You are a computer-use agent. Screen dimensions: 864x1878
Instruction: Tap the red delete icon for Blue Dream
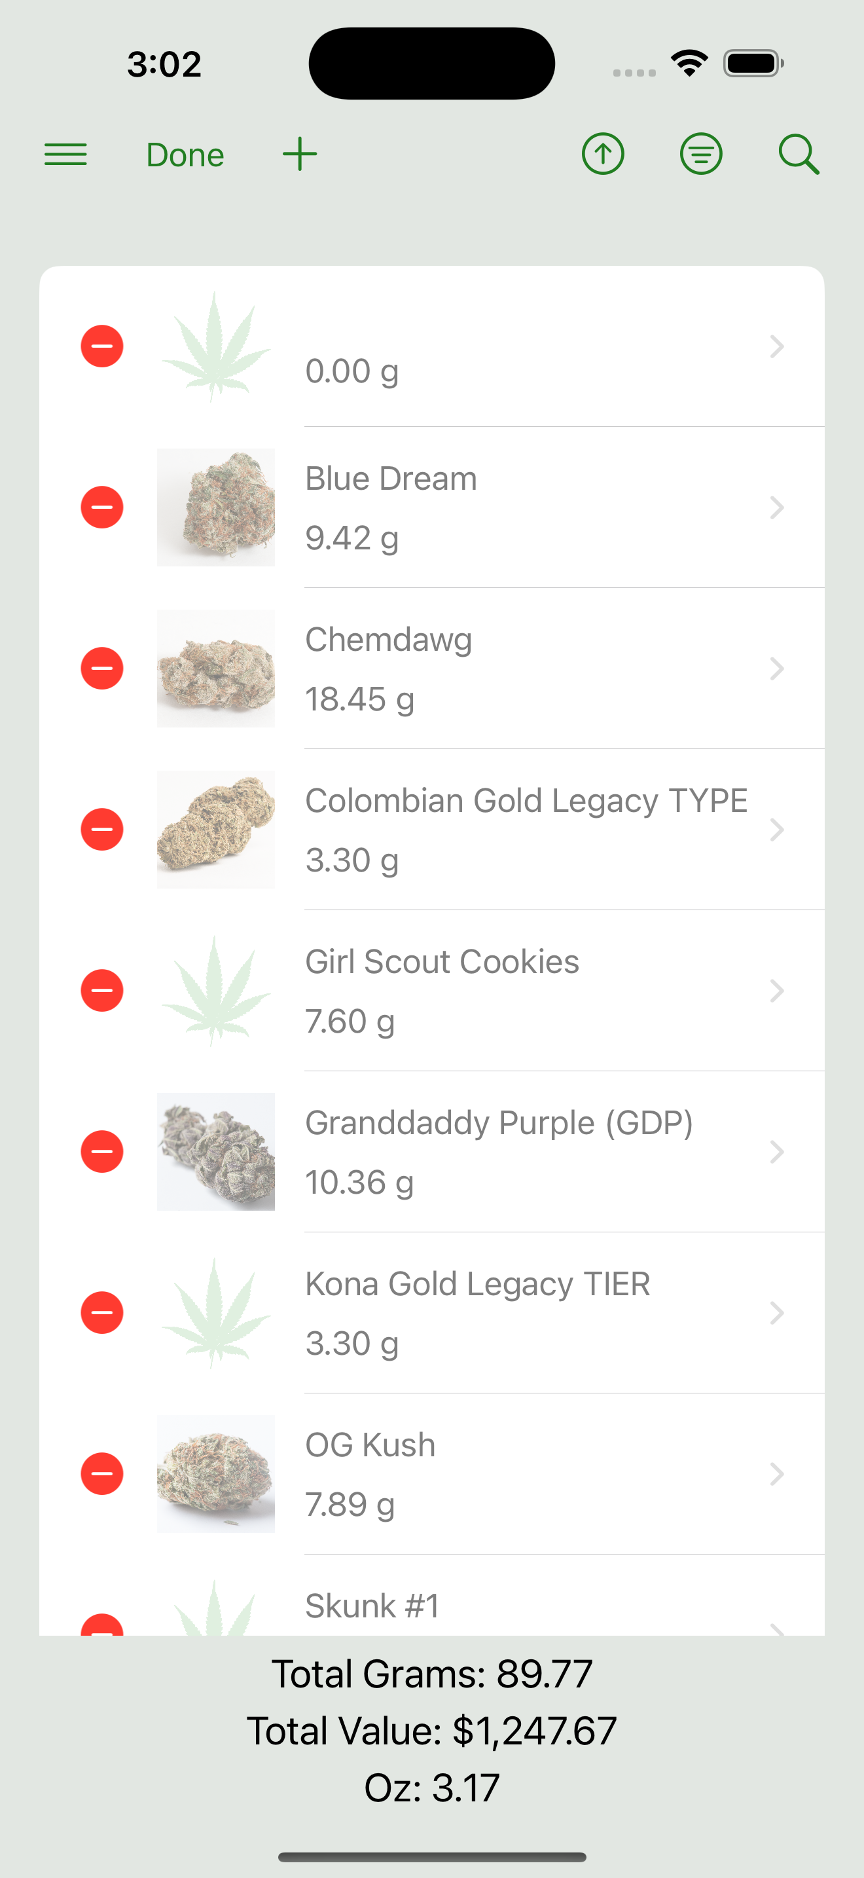[102, 507]
